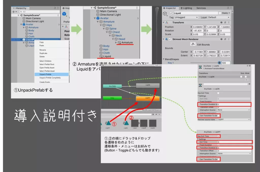Open the Transform component help icon
The width and height of the screenshot is (260, 172).
(221, 22)
